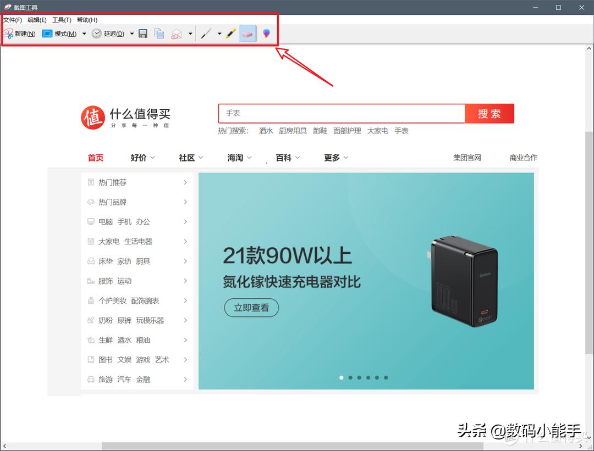Image resolution: width=594 pixels, height=451 pixels.
Task: Select the last carousel dot indicator
Action: pyautogui.click(x=386, y=377)
